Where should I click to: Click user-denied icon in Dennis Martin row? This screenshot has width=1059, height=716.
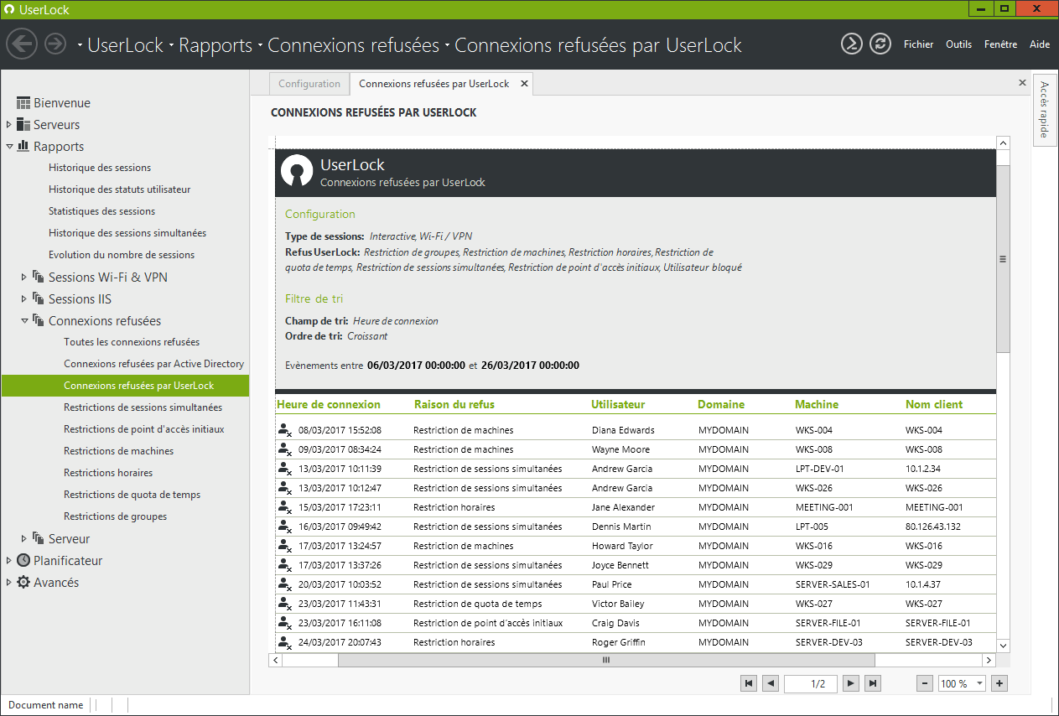284,527
